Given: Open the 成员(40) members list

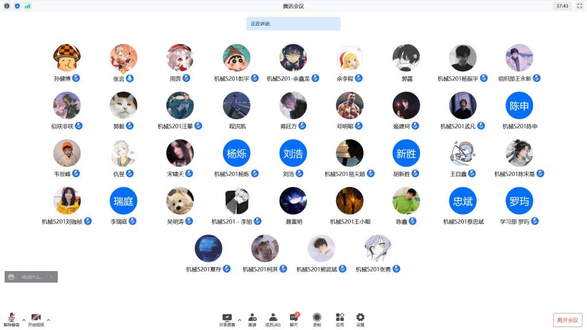Looking at the screenshot, I should pos(273,317).
